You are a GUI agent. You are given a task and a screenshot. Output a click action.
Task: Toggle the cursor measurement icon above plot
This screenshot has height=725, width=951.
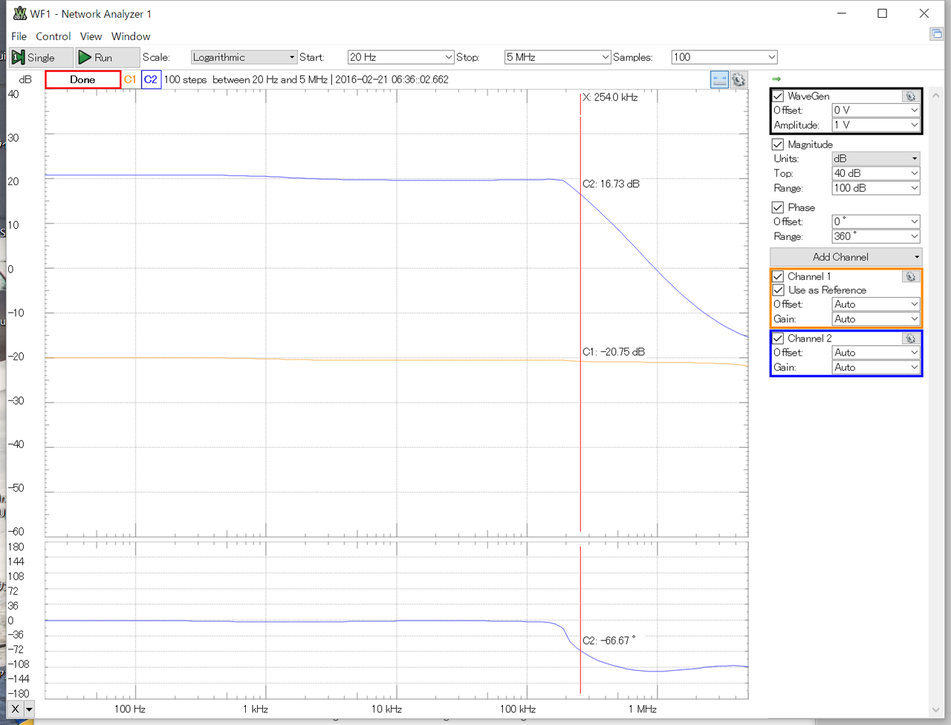coord(719,79)
